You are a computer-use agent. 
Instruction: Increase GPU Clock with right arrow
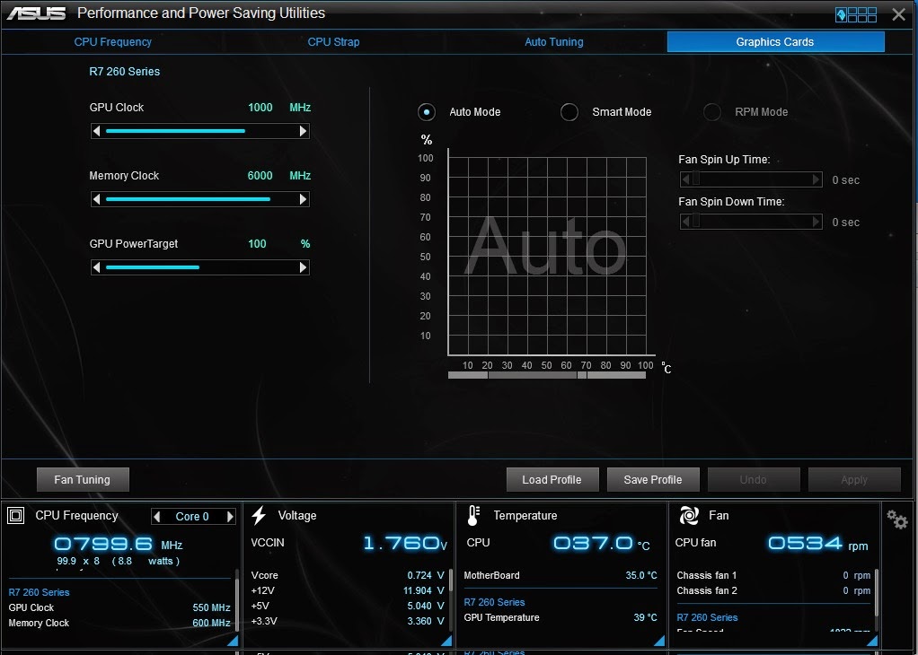click(304, 131)
